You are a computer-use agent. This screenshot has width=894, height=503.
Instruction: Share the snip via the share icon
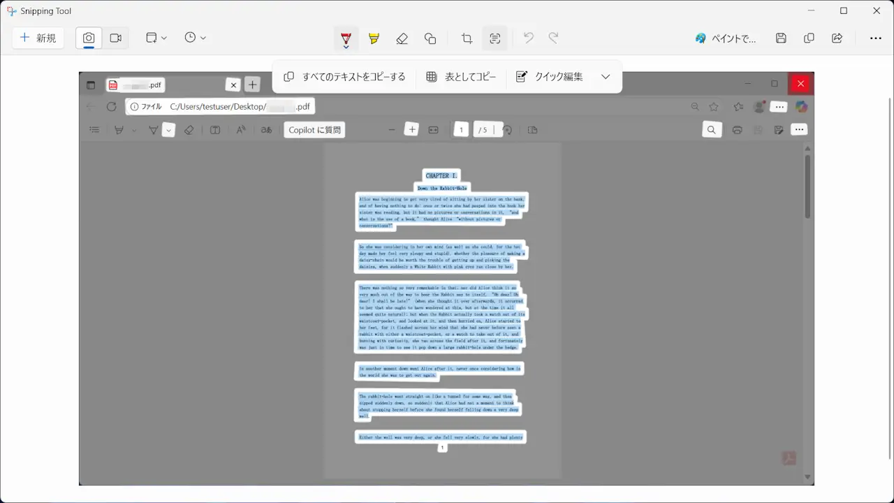click(837, 38)
